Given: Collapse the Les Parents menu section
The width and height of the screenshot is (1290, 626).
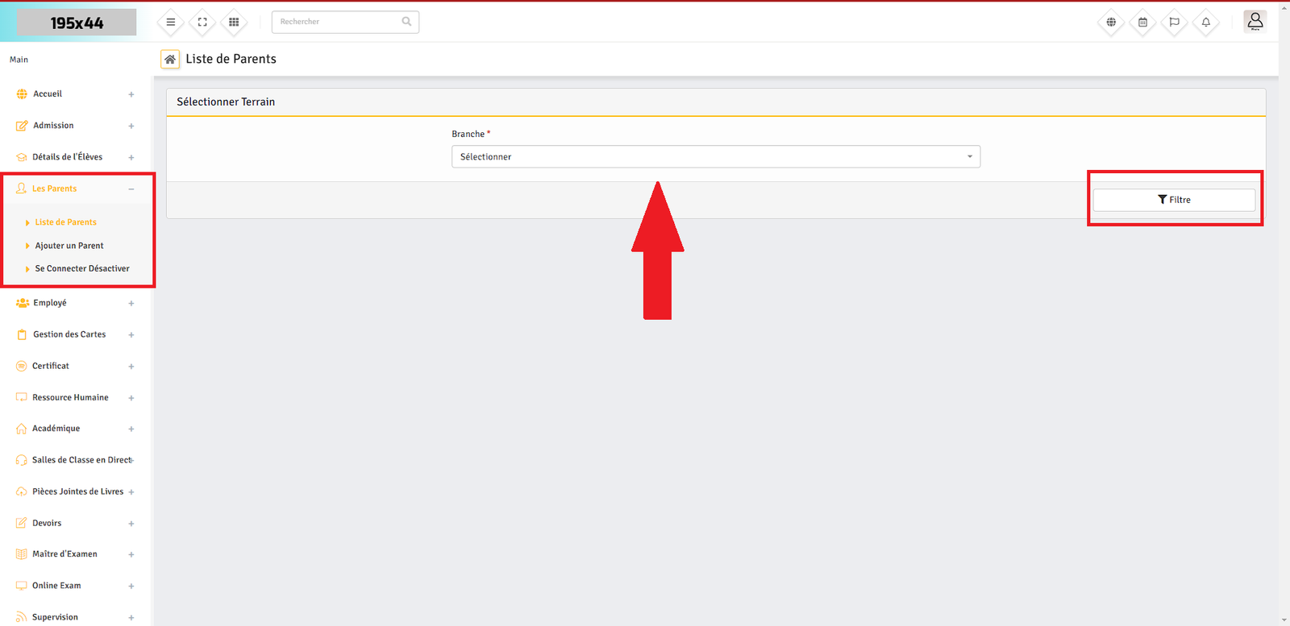Looking at the screenshot, I should [x=131, y=189].
